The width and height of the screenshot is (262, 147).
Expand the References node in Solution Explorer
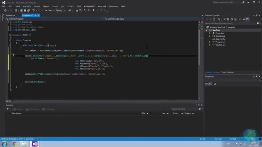pos(209,36)
